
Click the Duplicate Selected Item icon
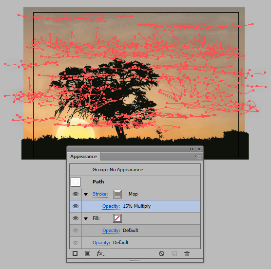point(174,253)
